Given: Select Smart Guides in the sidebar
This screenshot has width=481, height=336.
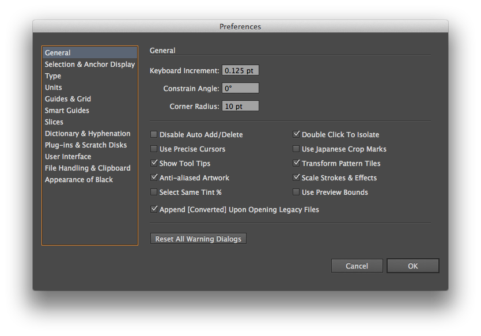Looking at the screenshot, I should [89, 111].
